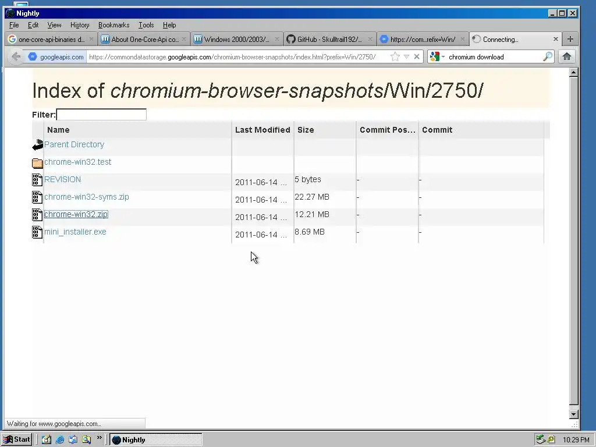Open the Google search engine selector dropdown
The width and height of the screenshot is (596, 447).
pyautogui.click(x=437, y=57)
